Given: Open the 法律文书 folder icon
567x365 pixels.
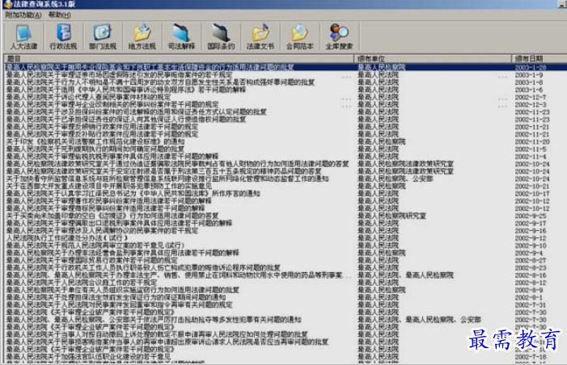Looking at the screenshot, I should click(x=260, y=37).
